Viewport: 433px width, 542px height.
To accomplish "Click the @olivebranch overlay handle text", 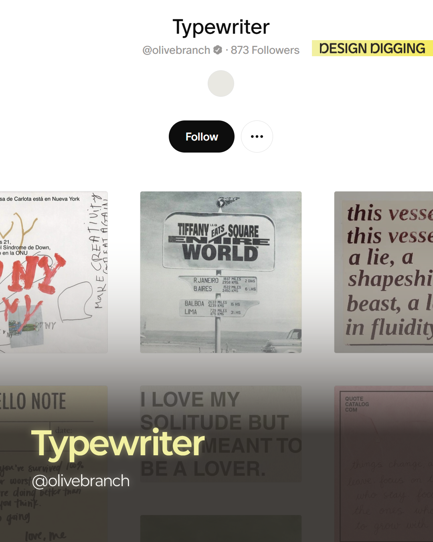I will (81, 481).
